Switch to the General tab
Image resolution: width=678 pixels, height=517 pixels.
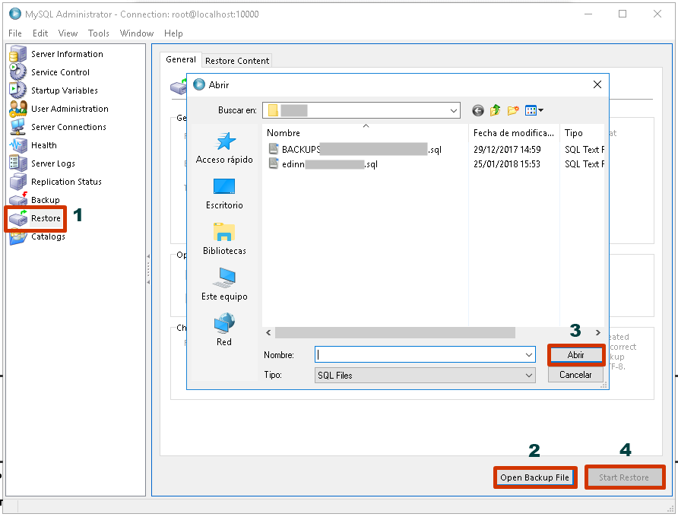pyautogui.click(x=181, y=60)
